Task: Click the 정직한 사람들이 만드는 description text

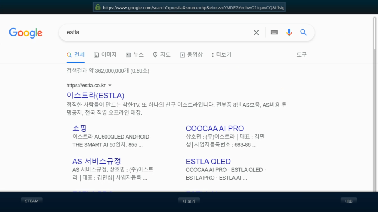Action: tap(176, 109)
